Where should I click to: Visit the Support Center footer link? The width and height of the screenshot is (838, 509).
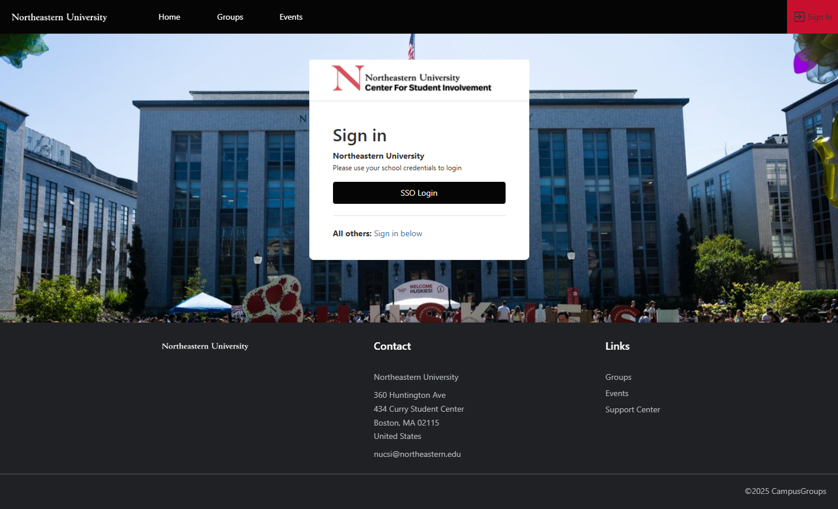click(x=632, y=409)
